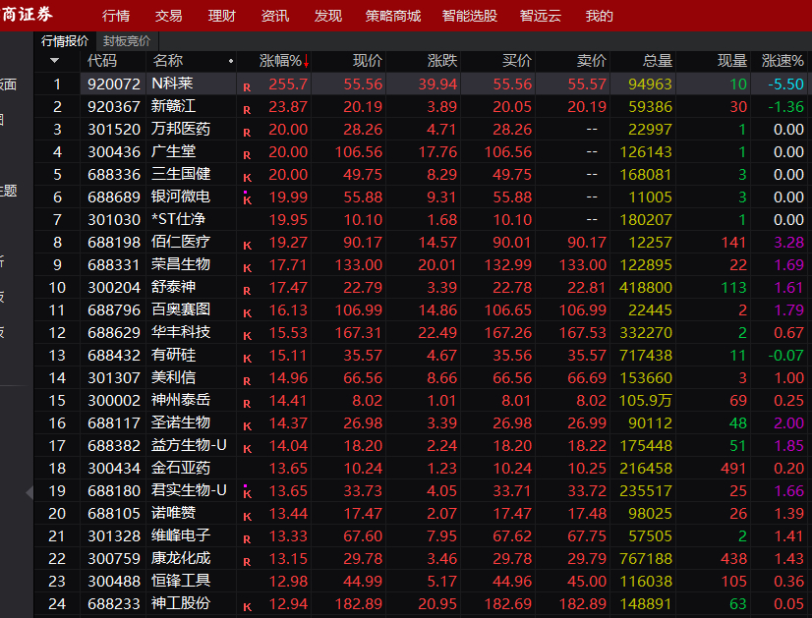Select stock name 新赣江

coord(173,107)
